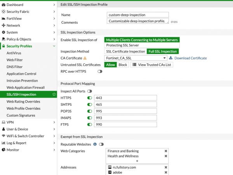
Task: Click the Reputable Websites info icon
Action: point(95,144)
